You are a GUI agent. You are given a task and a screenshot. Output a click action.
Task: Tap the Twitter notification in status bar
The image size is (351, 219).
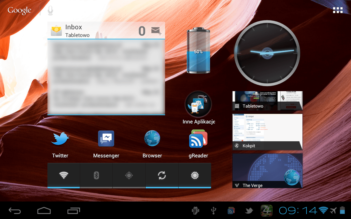[249, 211]
